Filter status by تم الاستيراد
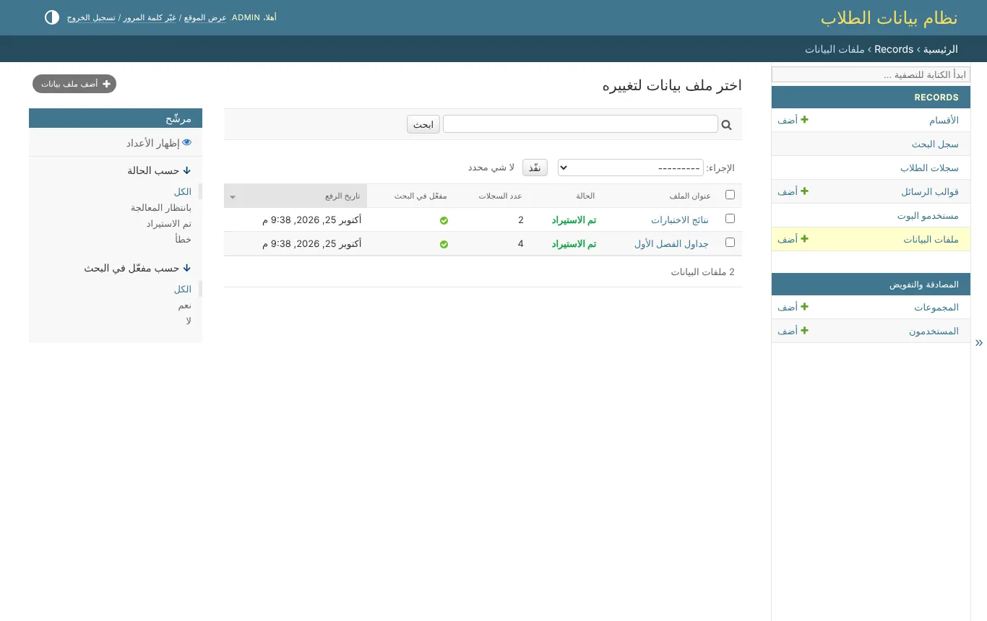 point(169,223)
